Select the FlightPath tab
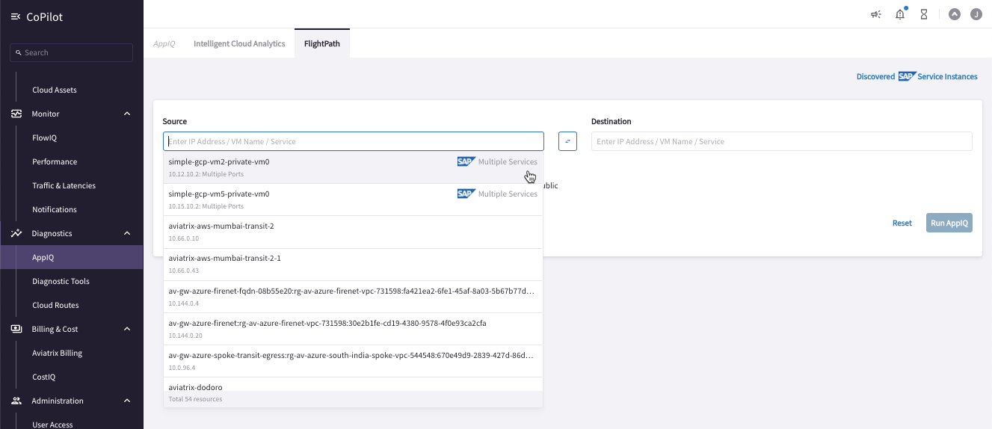The width and height of the screenshot is (992, 429). [322, 43]
